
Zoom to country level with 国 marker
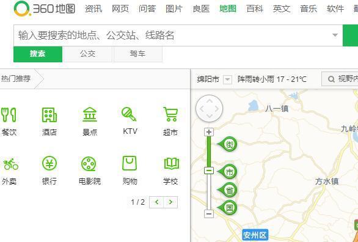coord(227,208)
